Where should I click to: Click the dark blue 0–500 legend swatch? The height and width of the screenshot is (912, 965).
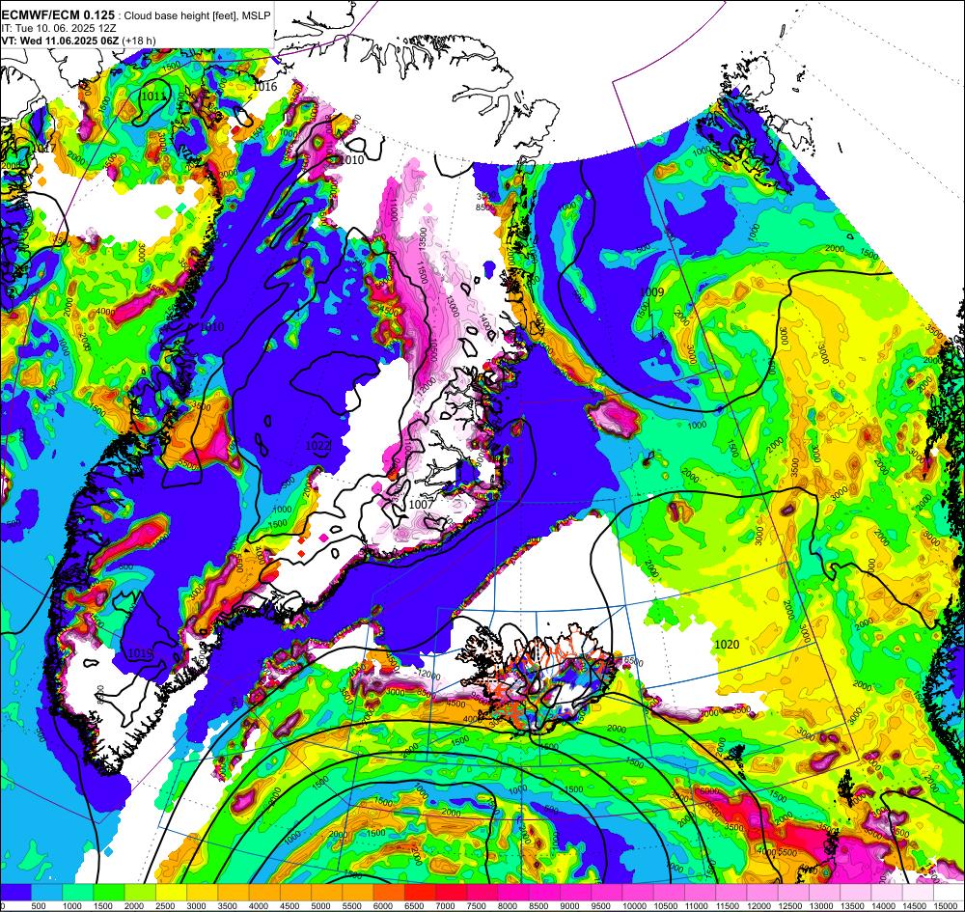point(16,893)
